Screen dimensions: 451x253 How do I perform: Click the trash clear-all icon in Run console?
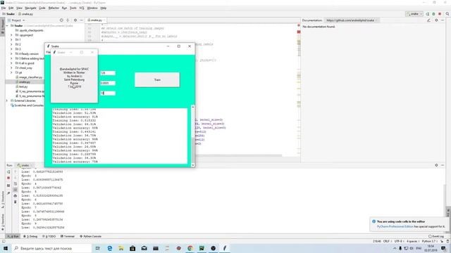tap(16, 202)
